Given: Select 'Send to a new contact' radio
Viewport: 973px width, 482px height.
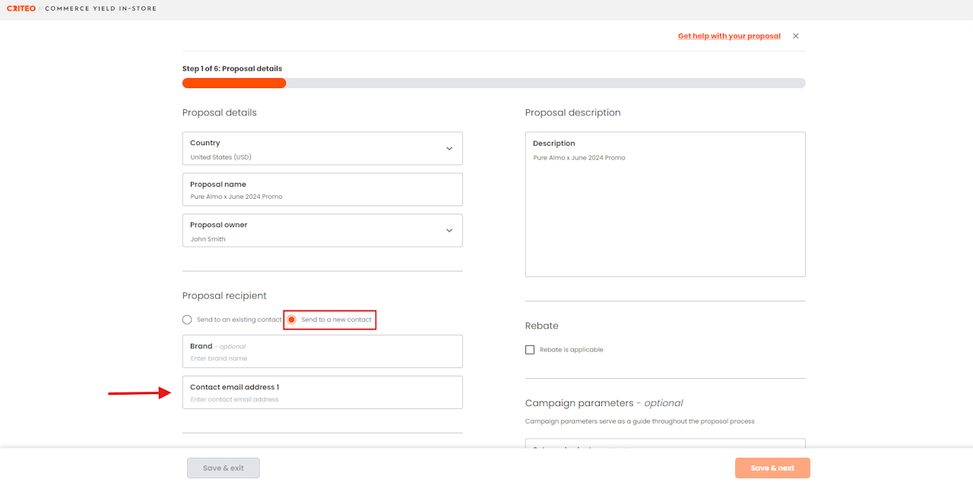Looking at the screenshot, I should (291, 320).
